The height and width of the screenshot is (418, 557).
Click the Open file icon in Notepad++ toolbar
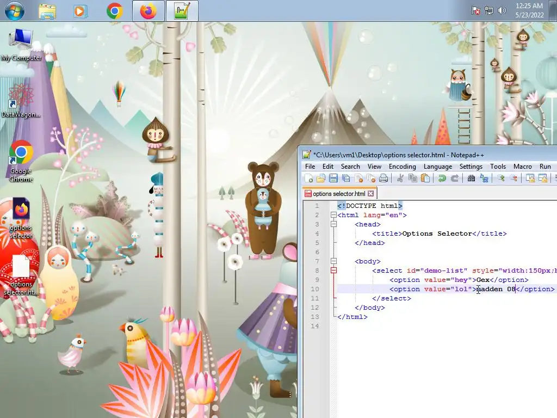pos(321,178)
